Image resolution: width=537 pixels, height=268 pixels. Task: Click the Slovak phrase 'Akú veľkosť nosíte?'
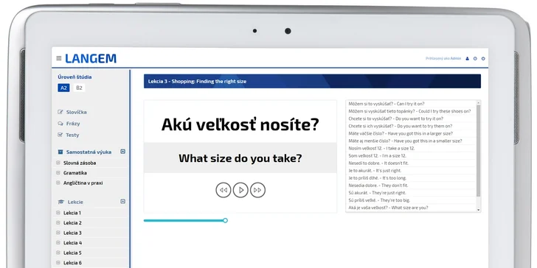(x=240, y=124)
